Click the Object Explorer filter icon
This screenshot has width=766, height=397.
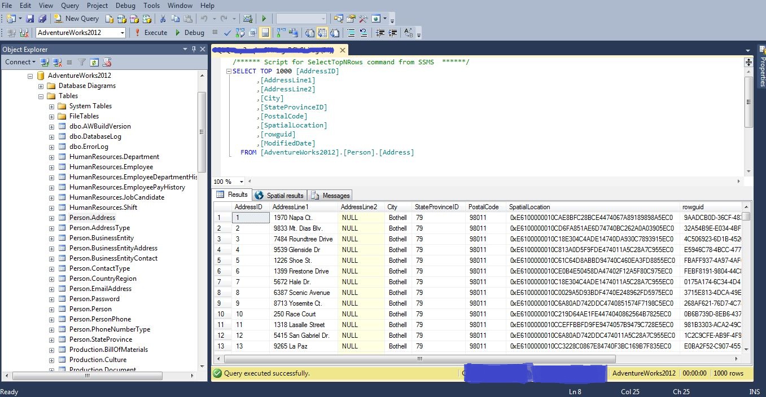(x=82, y=62)
